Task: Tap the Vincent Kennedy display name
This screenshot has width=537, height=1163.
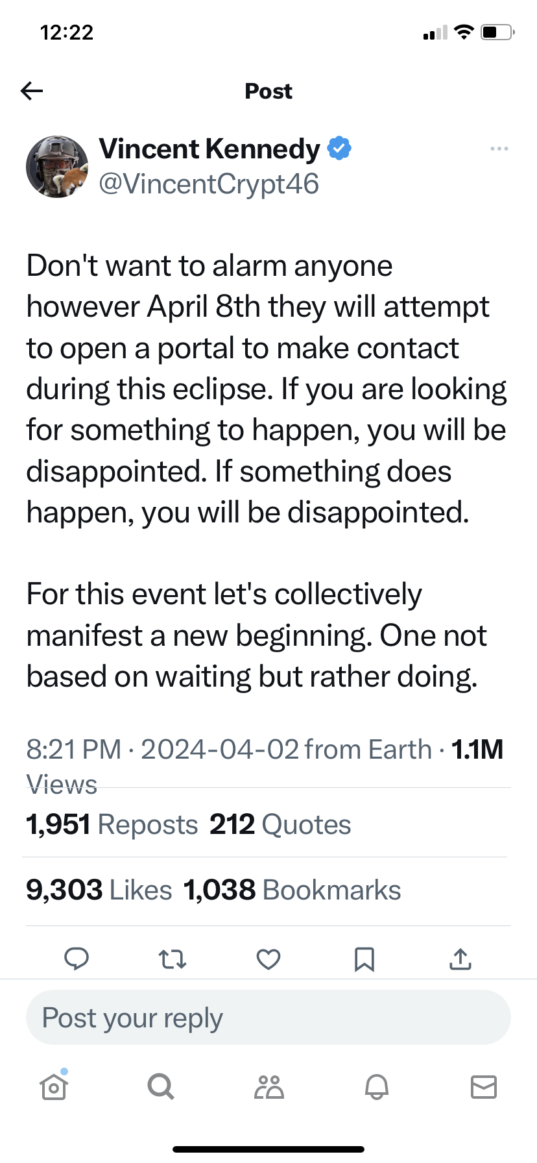Action: [x=209, y=149]
